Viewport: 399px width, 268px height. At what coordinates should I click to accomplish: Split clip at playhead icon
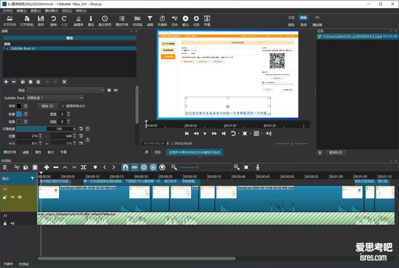83,167
